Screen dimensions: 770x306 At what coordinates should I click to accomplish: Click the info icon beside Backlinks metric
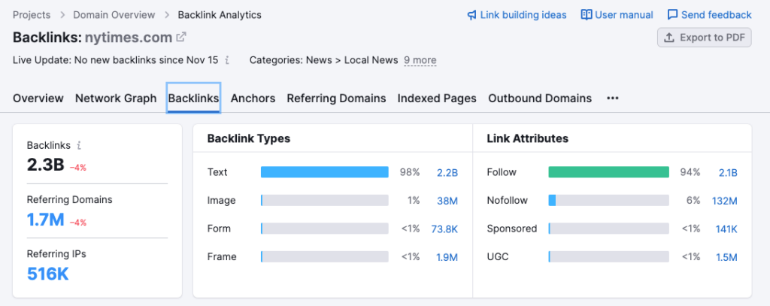pyautogui.click(x=79, y=145)
